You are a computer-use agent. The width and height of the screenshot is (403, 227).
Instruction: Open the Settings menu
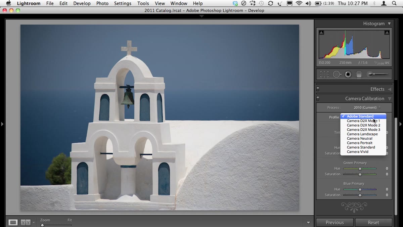123,3
